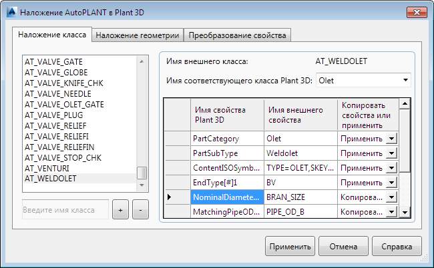Add a class with the plus button
The image size is (434, 268).
[x=120, y=210]
